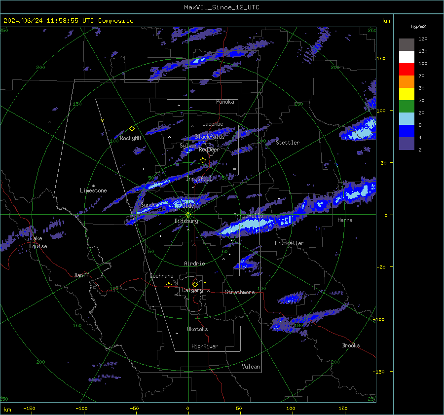Click the Airdrie city label

coord(194,264)
